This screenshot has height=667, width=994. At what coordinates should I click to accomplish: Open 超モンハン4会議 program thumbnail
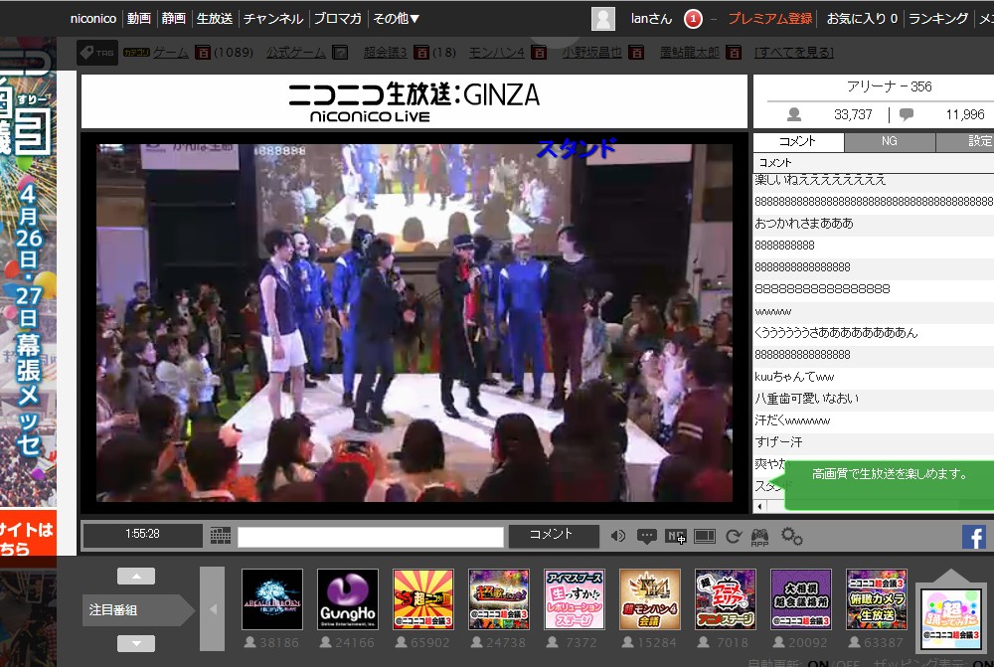click(x=650, y=599)
